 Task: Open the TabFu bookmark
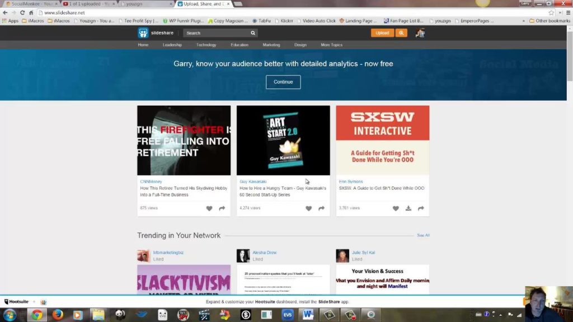pos(262,21)
